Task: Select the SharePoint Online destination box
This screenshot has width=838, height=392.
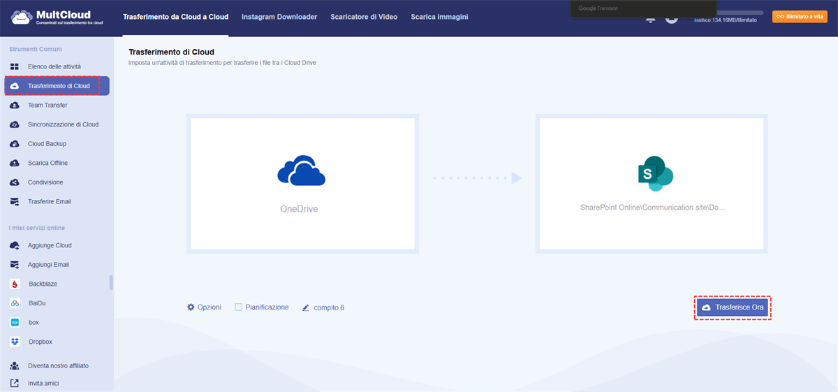Action: click(x=652, y=183)
